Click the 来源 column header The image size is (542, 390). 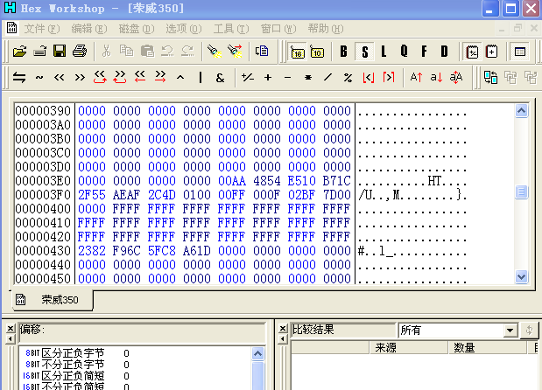pyautogui.click(x=409, y=347)
